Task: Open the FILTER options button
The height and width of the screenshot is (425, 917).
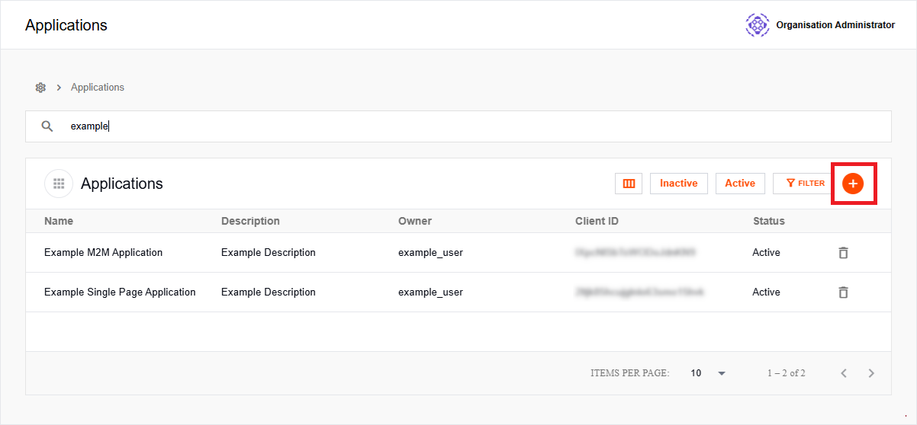Action: click(802, 184)
